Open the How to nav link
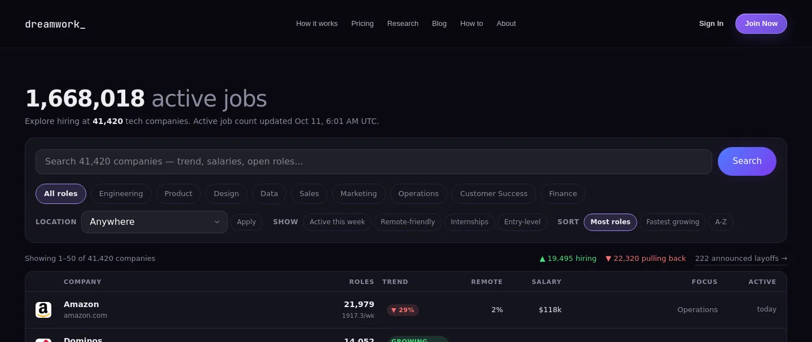Screen dimensions: 812x342 pyautogui.click(x=471, y=24)
